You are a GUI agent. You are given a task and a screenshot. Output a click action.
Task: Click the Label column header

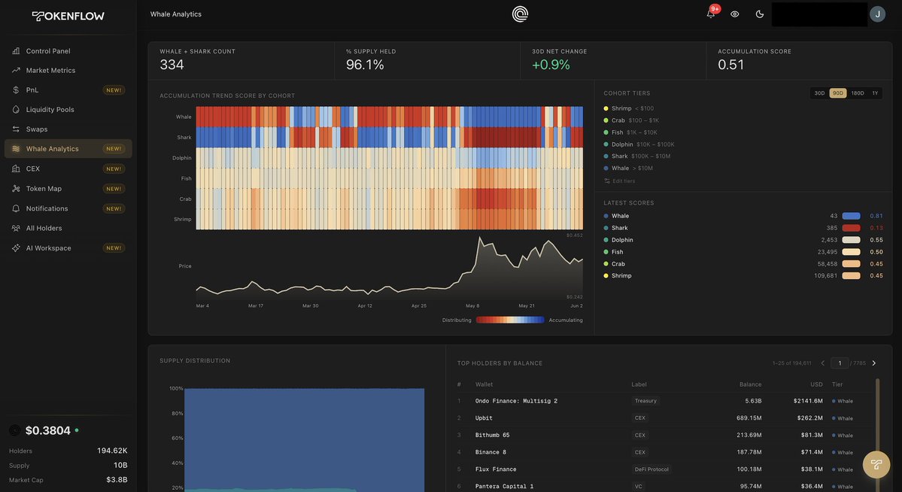point(639,384)
